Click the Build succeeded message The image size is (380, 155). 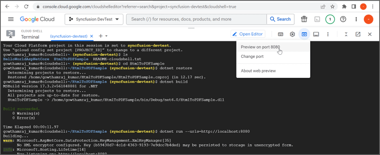(x=22, y=109)
